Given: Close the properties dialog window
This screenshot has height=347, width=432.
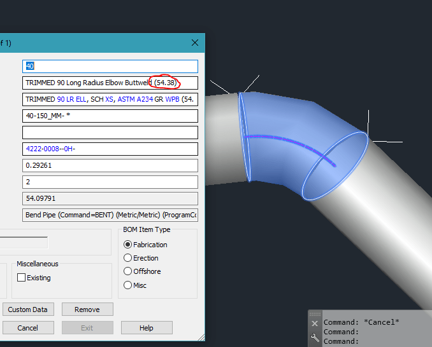Looking at the screenshot, I should click(195, 43).
